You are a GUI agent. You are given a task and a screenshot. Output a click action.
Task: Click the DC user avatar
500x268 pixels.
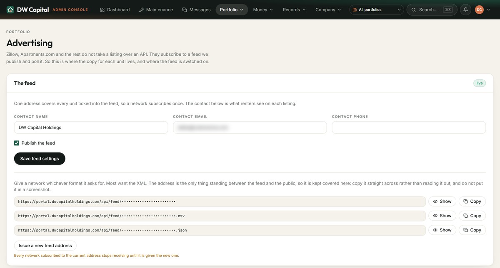[479, 10]
